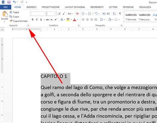Screen dimensions: 157x123
Task: Paste using the Incolla clipboard icon
Action: [5, 14]
